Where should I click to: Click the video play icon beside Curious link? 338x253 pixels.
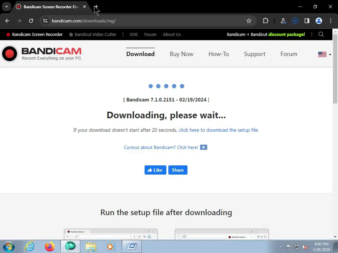tap(203, 147)
